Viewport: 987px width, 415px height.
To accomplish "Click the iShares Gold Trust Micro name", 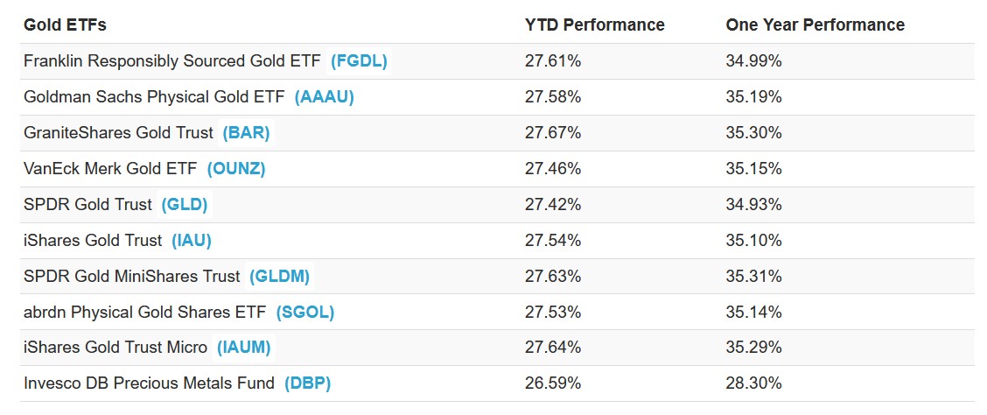I will 115,348.
